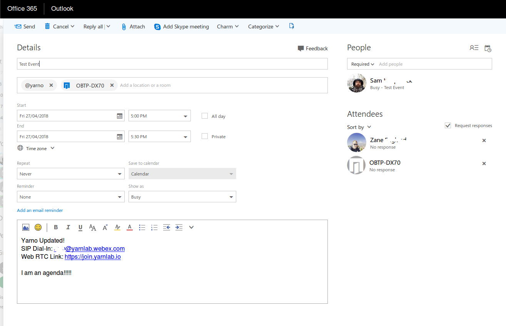Apply numbered list
Screen dimensions: 506x326
pos(154,227)
